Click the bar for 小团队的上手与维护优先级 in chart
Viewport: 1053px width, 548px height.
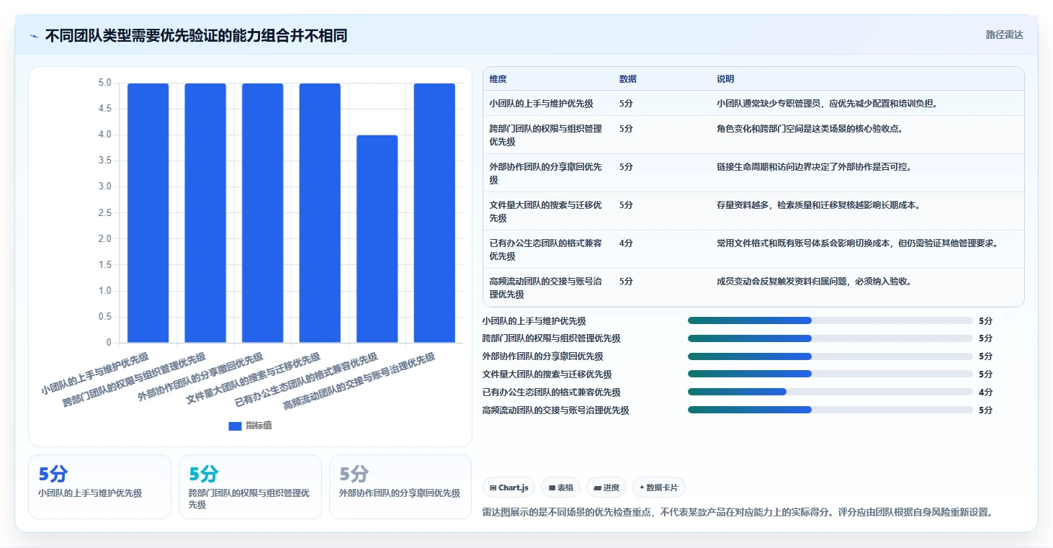(x=148, y=213)
